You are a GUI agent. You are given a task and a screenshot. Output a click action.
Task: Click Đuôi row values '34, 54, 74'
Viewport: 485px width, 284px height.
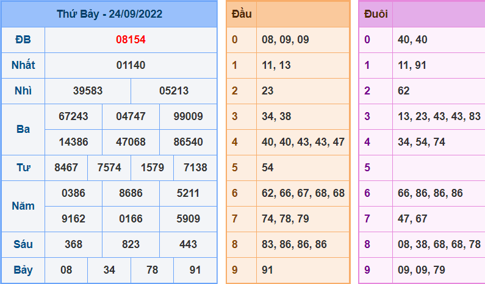[x=422, y=142]
